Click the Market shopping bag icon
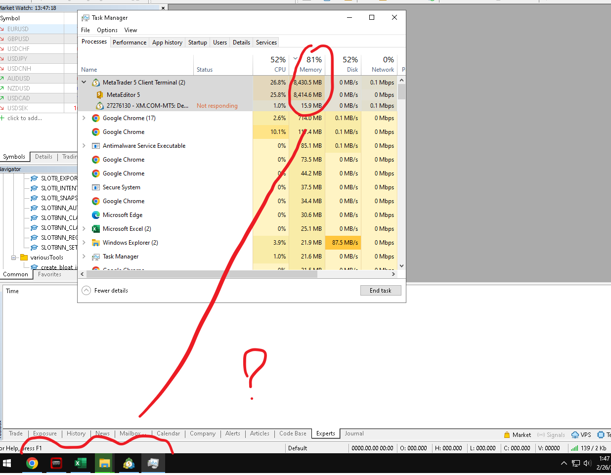The image size is (611, 475). point(507,434)
